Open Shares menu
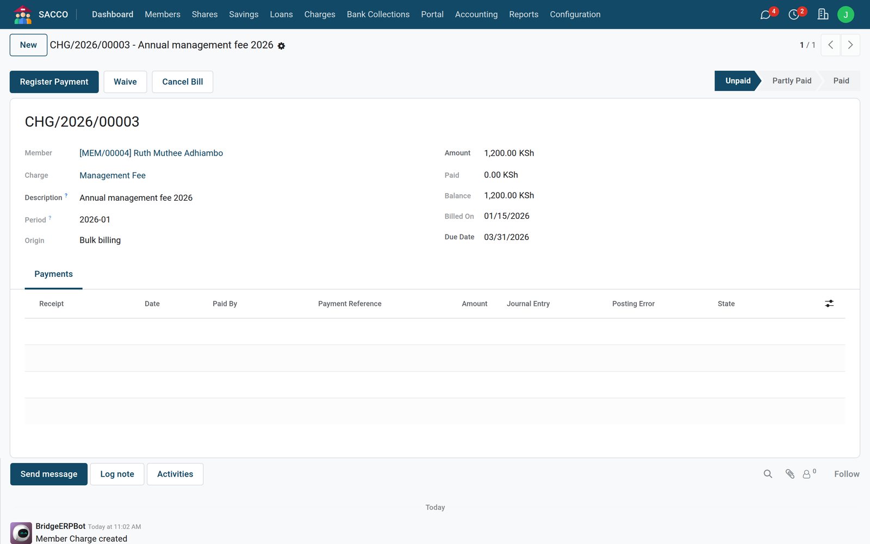870x544 pixels. 204,15
